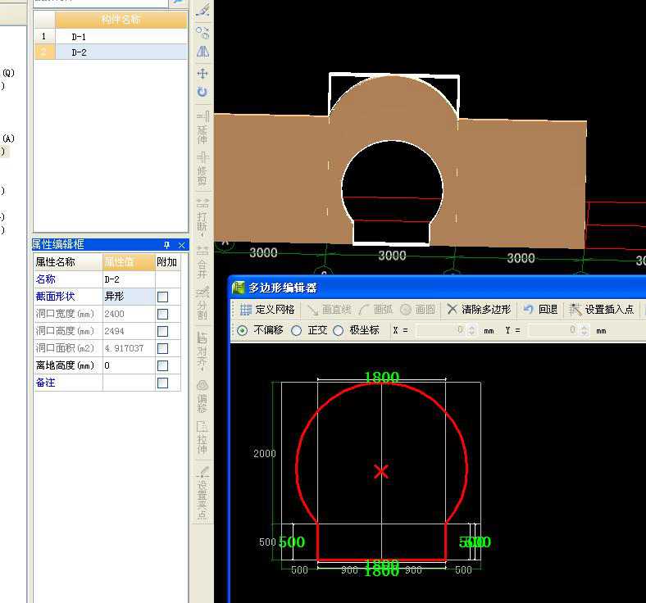Viewport: 646px width, 603px height.
Task: Click the 打断 (break) tool
Action: (202, 215)
